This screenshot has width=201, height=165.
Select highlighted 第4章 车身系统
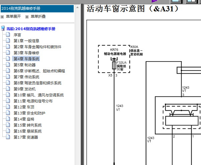pos(26,59)
